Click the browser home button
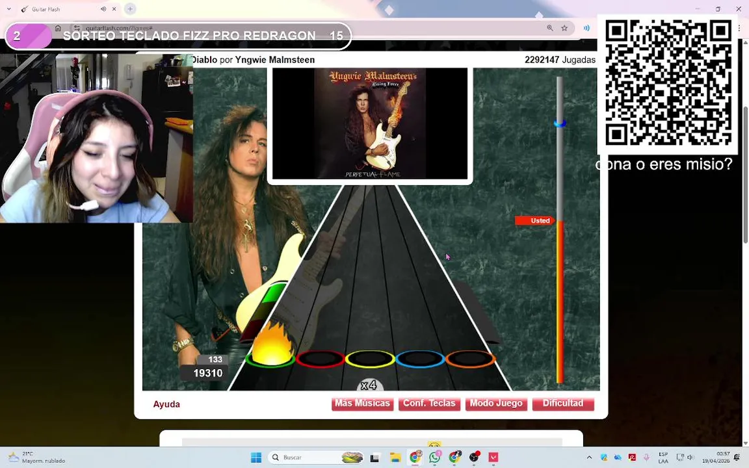 [58, 28]
